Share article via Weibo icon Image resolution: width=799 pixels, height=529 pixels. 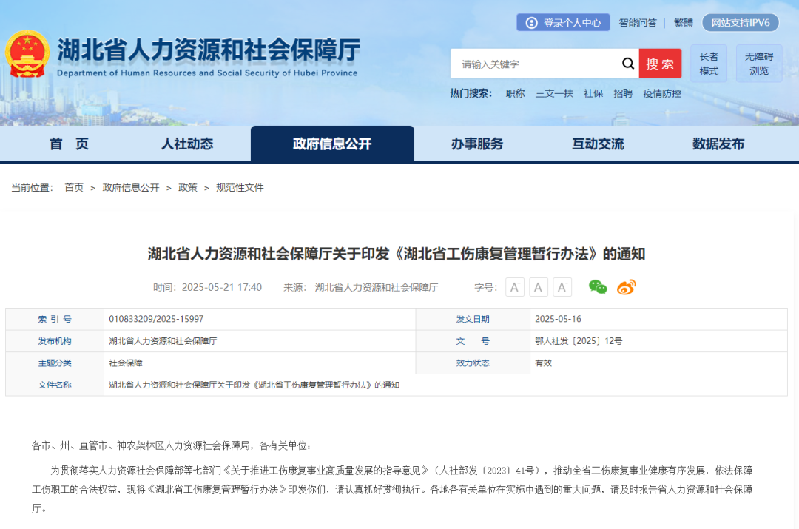point(627,287)
